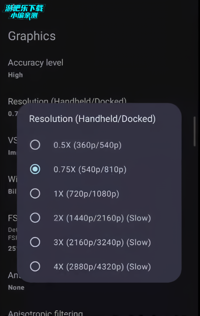
Task: Tap the None value under anti-aliasing
Action: [x=16, y=287]
